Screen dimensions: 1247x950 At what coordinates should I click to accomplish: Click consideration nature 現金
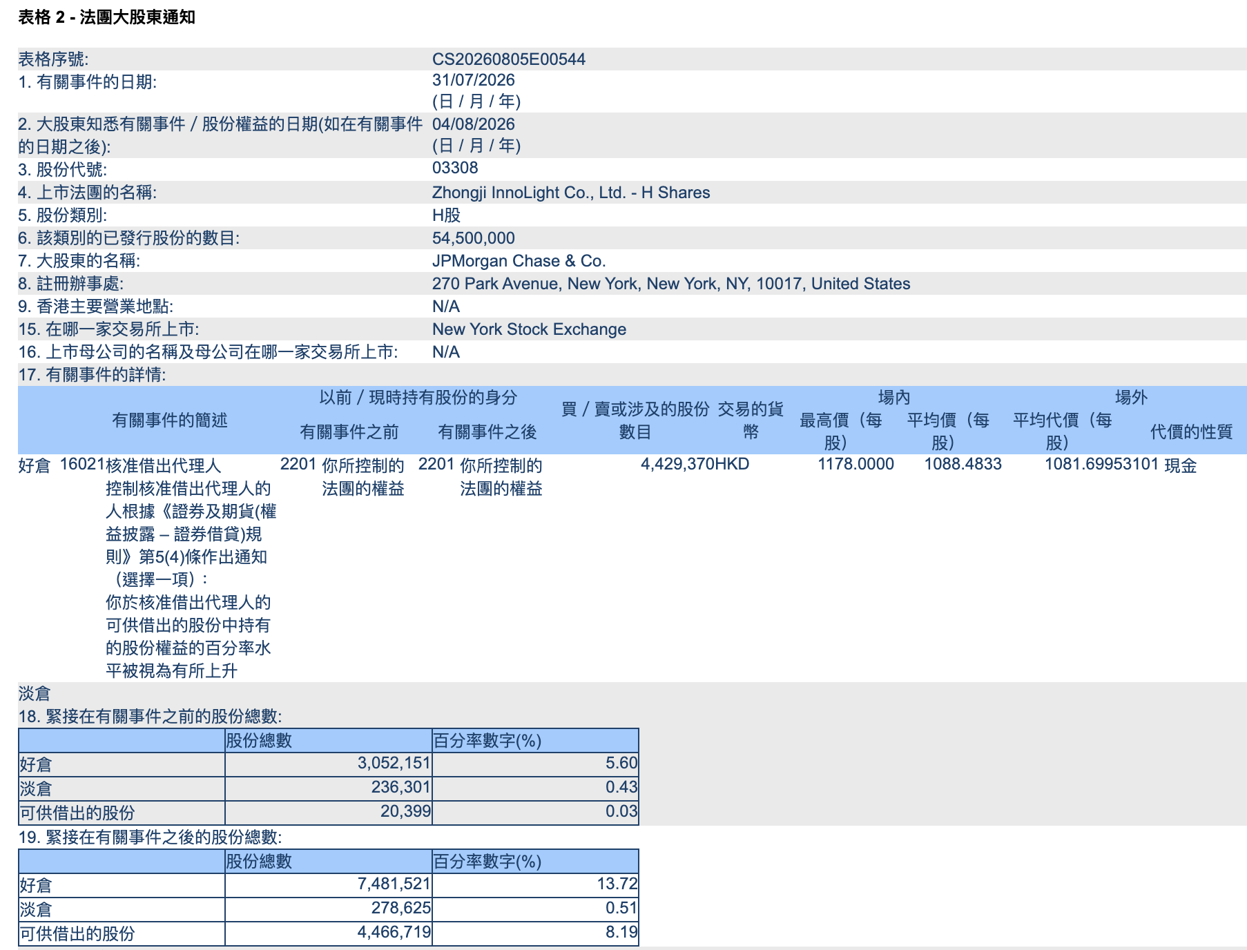point(1180,465)
